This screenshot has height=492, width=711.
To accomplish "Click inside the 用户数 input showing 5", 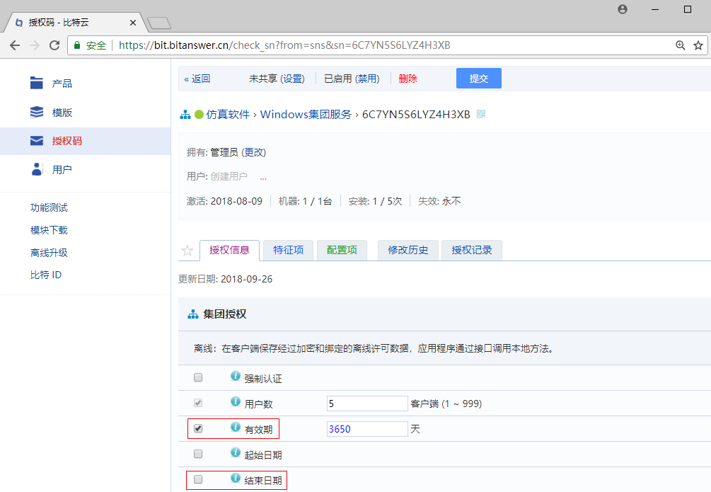I will coord(366,402).
